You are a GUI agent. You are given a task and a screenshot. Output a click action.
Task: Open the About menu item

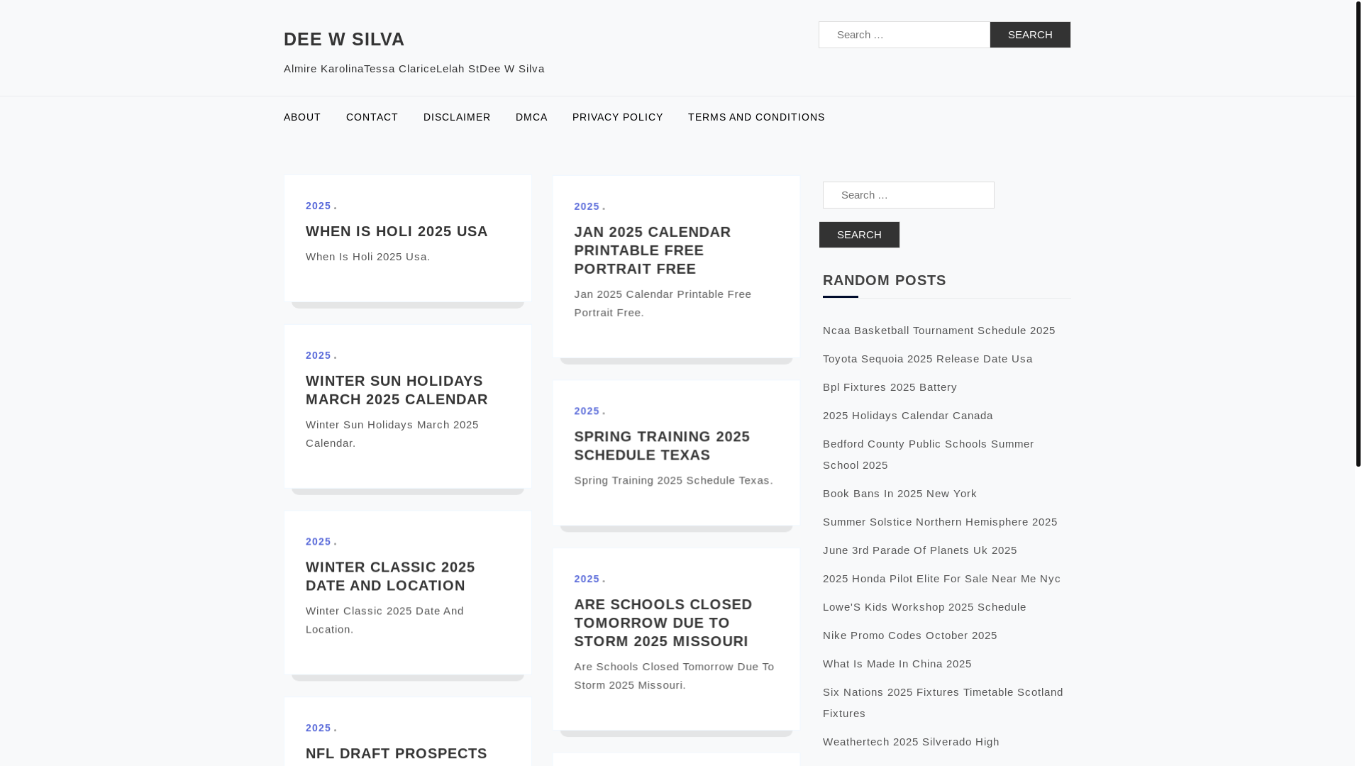[x=302, y=117]
